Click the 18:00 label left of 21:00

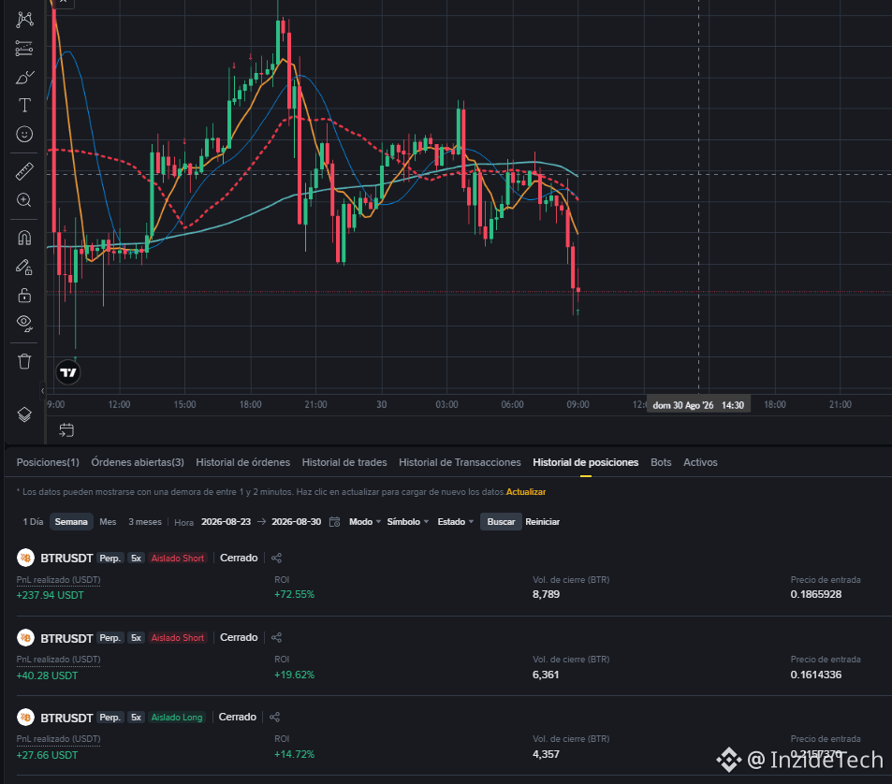[775, 404]
